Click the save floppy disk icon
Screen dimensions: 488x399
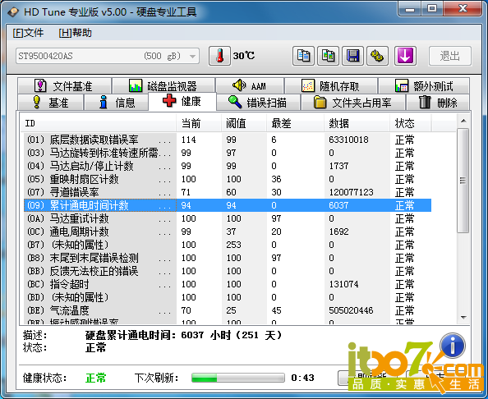[352, 56]
